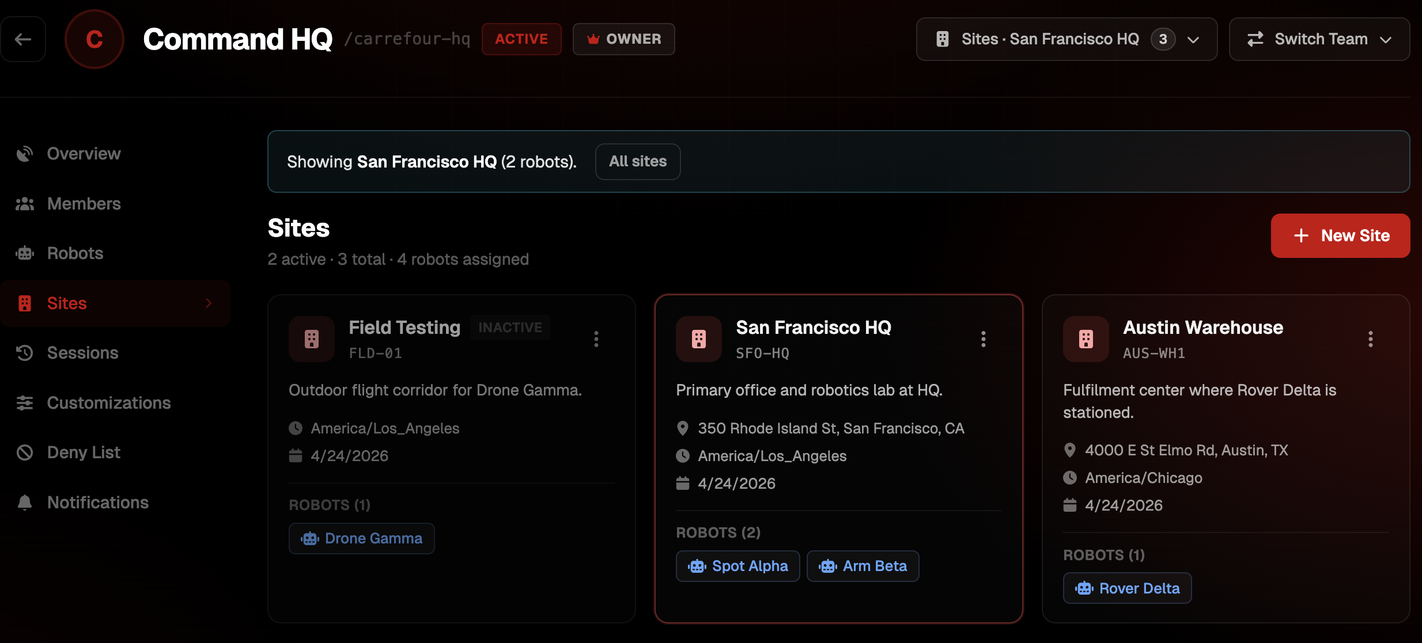This screenshot has height=643, width=1422.
Task: Open Deny List from sidebar
Action: click(x=84, y=452)
